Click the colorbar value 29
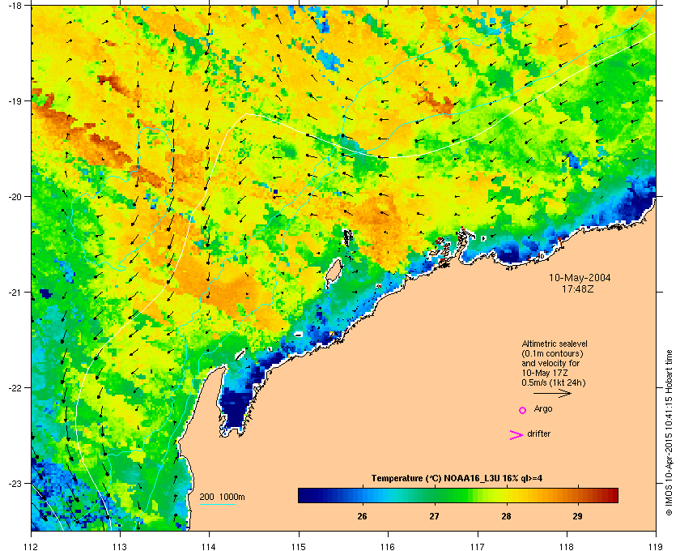This screenshot has height=551, width=680. click(577, 516)
